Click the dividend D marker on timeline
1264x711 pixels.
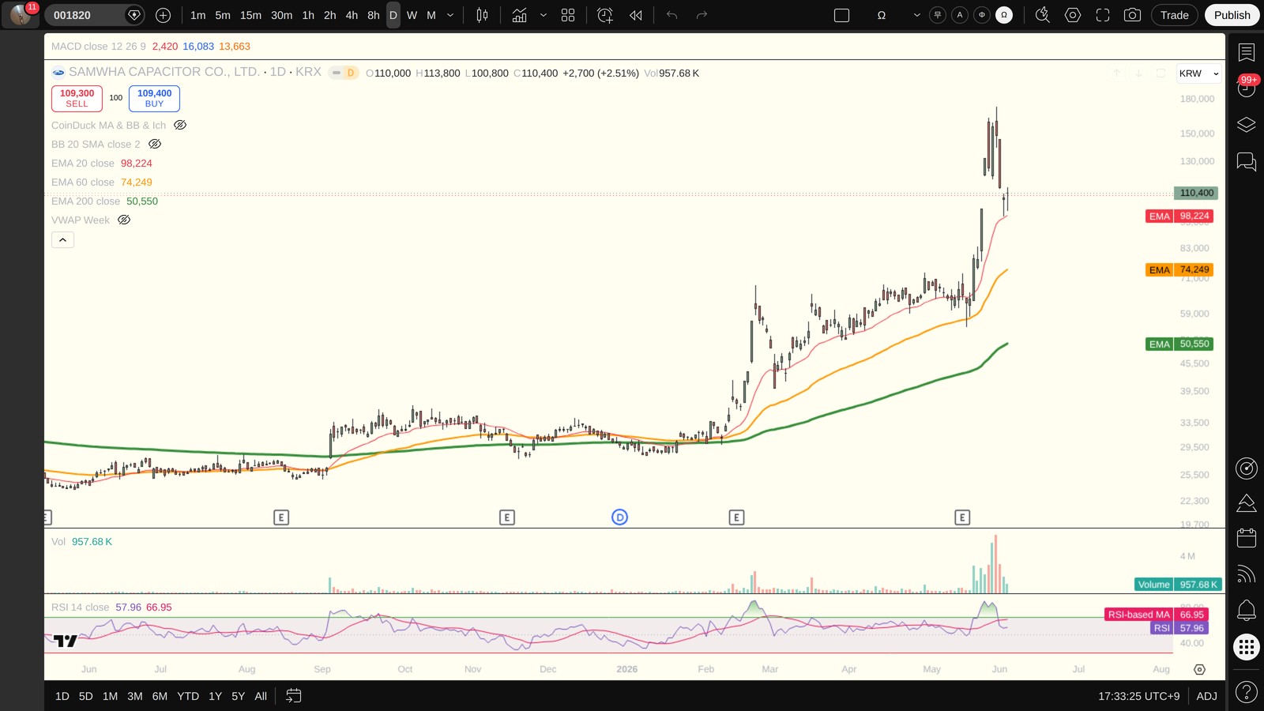620,517
